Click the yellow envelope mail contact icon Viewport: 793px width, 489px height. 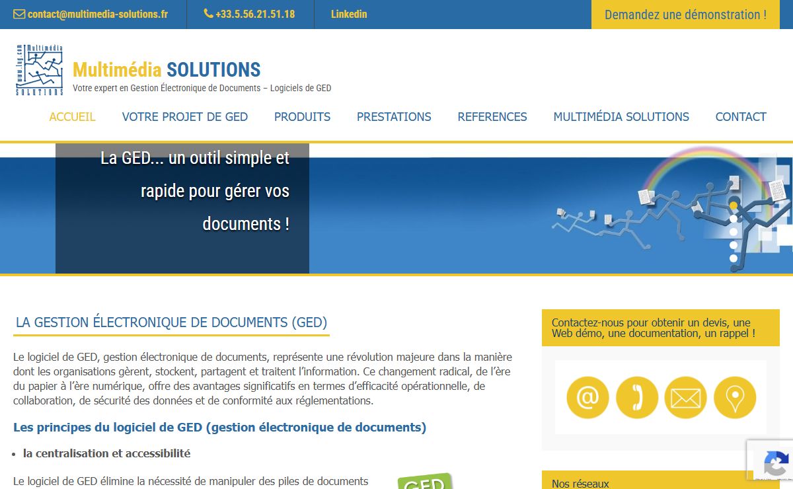click(x=686, y=398)
